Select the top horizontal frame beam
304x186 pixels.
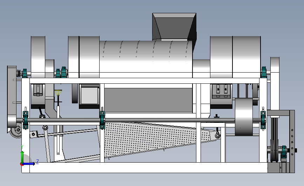[144, 81]
